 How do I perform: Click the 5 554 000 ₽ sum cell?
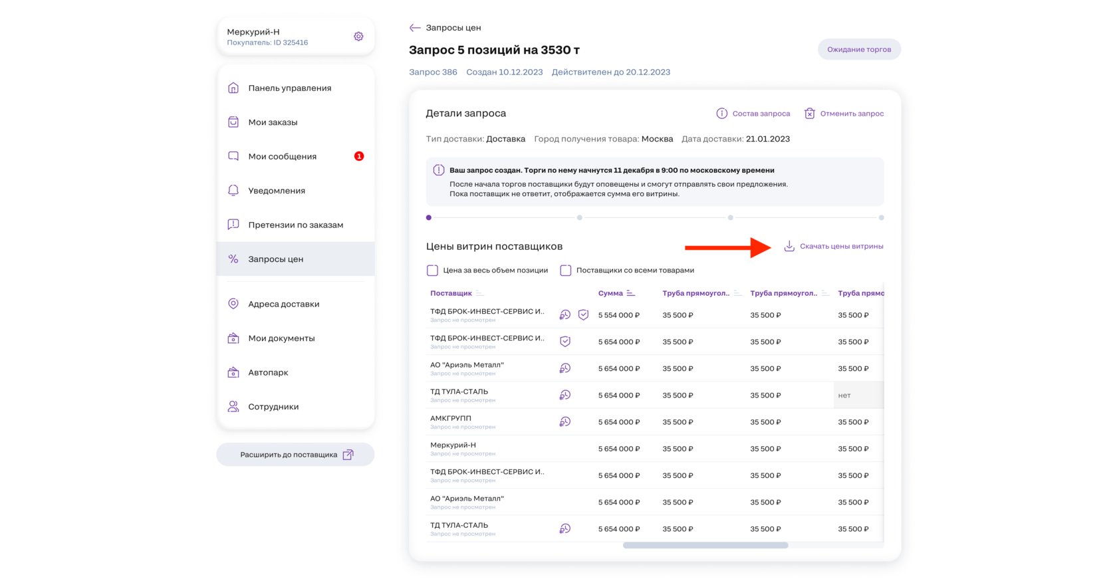[x=619, y=315]
